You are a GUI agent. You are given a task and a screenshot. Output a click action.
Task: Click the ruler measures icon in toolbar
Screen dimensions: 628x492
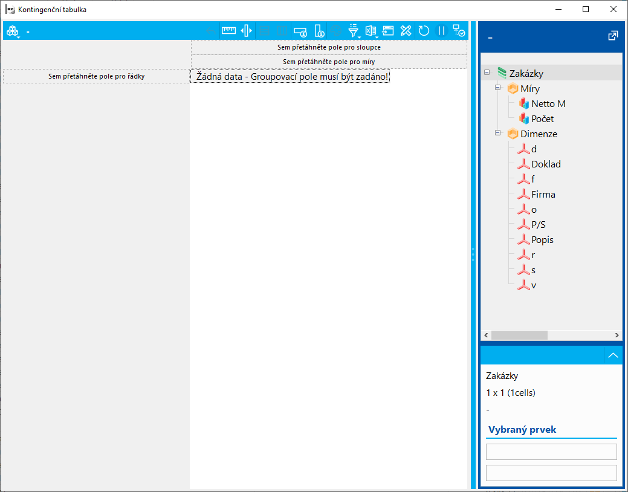[x=228, y=30]
